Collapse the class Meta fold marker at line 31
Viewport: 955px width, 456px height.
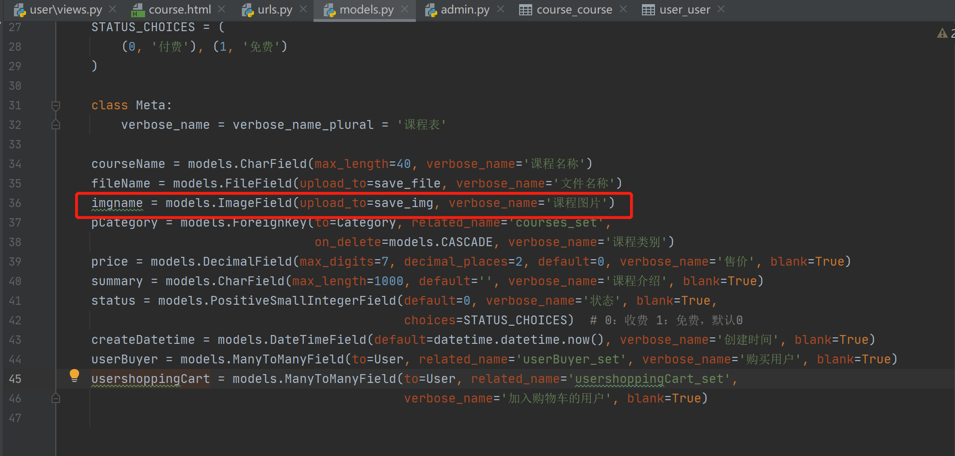pos(56,106)
